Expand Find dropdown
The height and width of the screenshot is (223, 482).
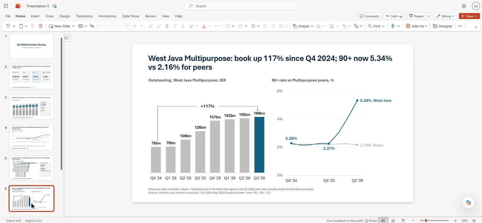pos(383,26)
